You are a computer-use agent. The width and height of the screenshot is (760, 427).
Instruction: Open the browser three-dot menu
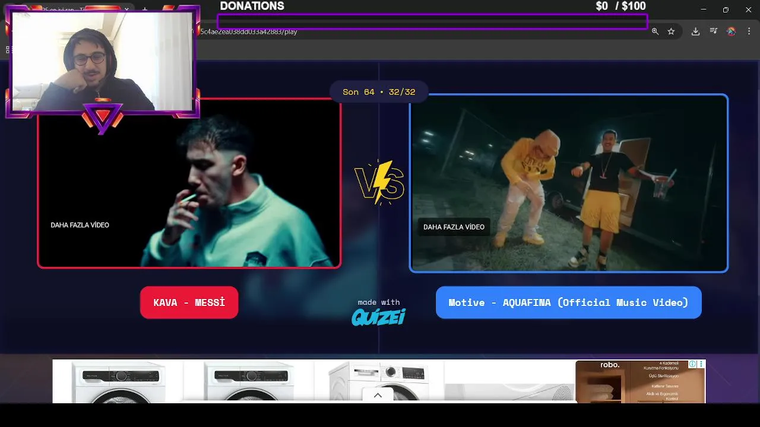pyautogui.click(x=749, y=31)
